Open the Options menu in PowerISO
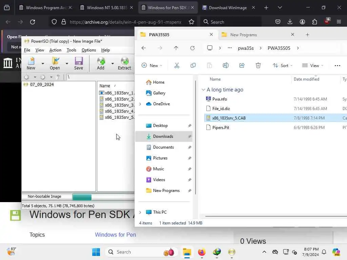This screenshot has height=260, width=347. [x=89, y=50]
